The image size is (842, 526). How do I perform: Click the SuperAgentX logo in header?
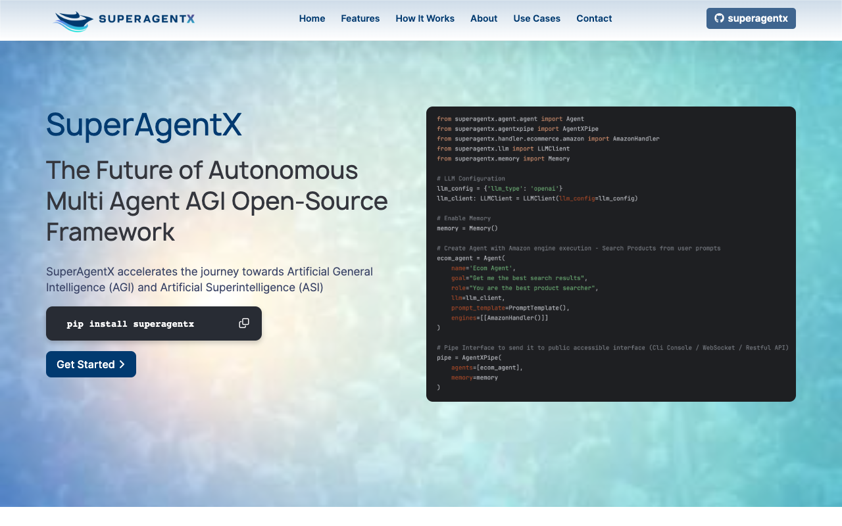pos(124,20)
